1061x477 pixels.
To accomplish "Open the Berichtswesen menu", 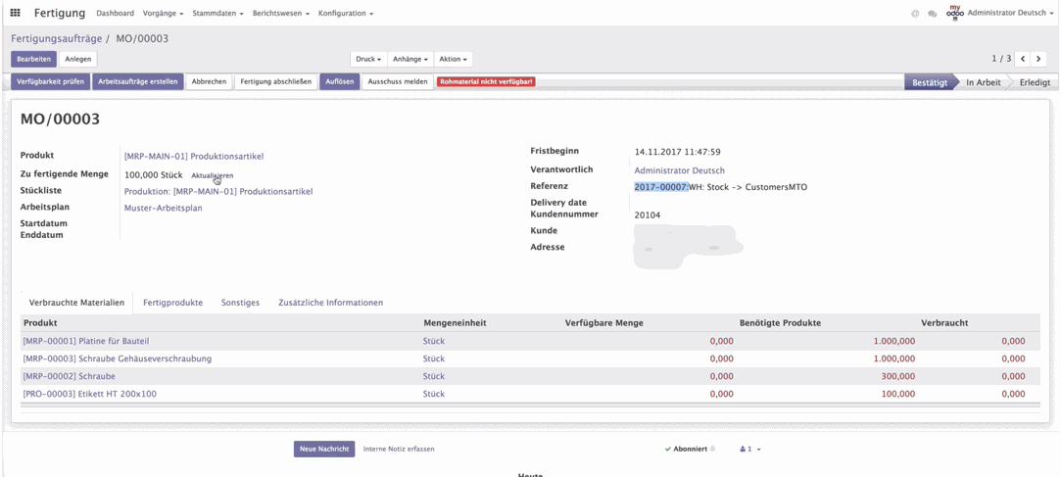I will point(281,14).
